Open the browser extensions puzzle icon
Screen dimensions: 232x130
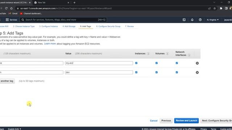tap(221, 8)
